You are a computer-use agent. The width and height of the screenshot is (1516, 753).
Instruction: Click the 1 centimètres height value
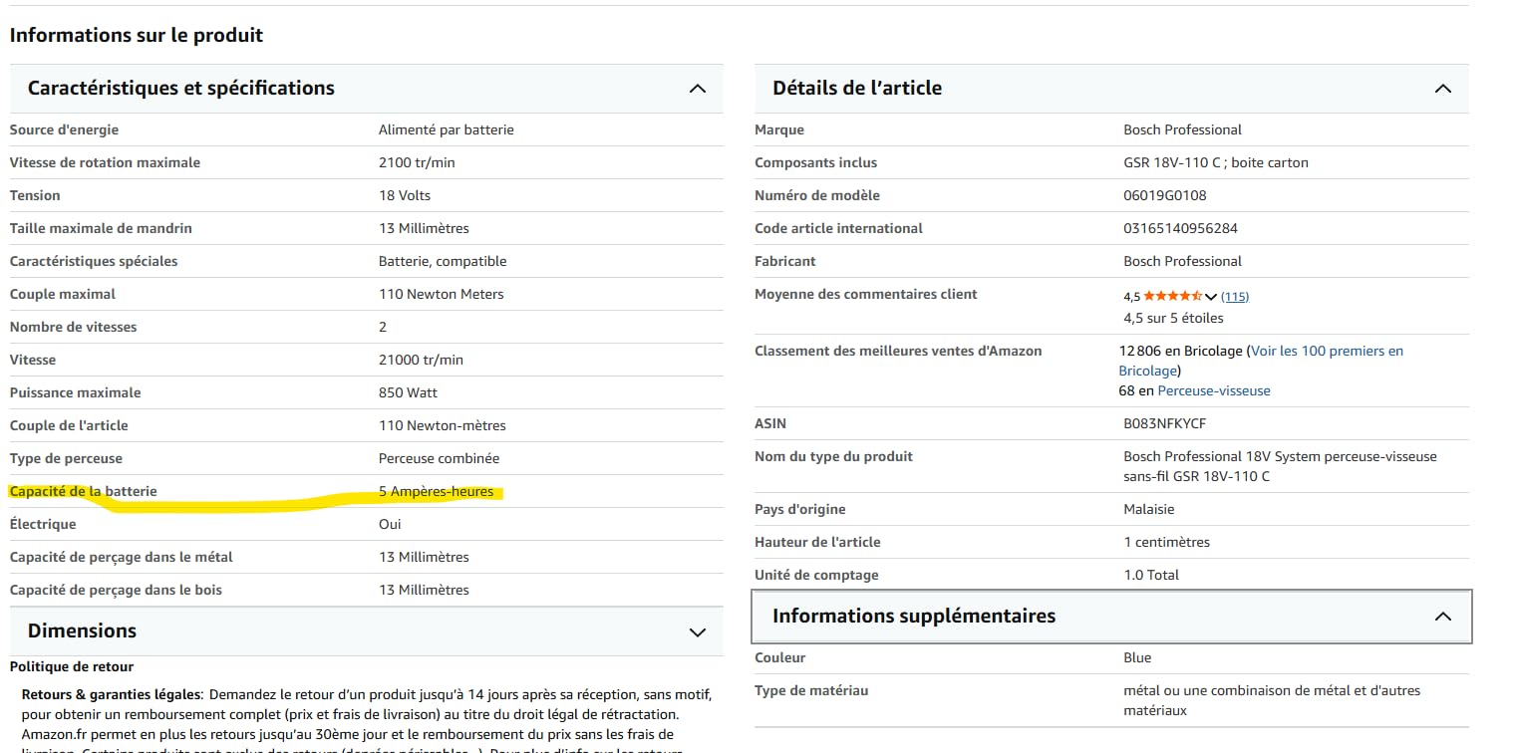[x=1166, y=543]
